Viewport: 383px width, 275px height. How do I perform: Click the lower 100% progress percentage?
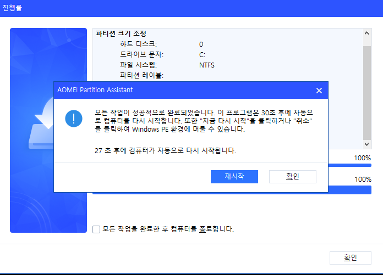pos(363,179)
